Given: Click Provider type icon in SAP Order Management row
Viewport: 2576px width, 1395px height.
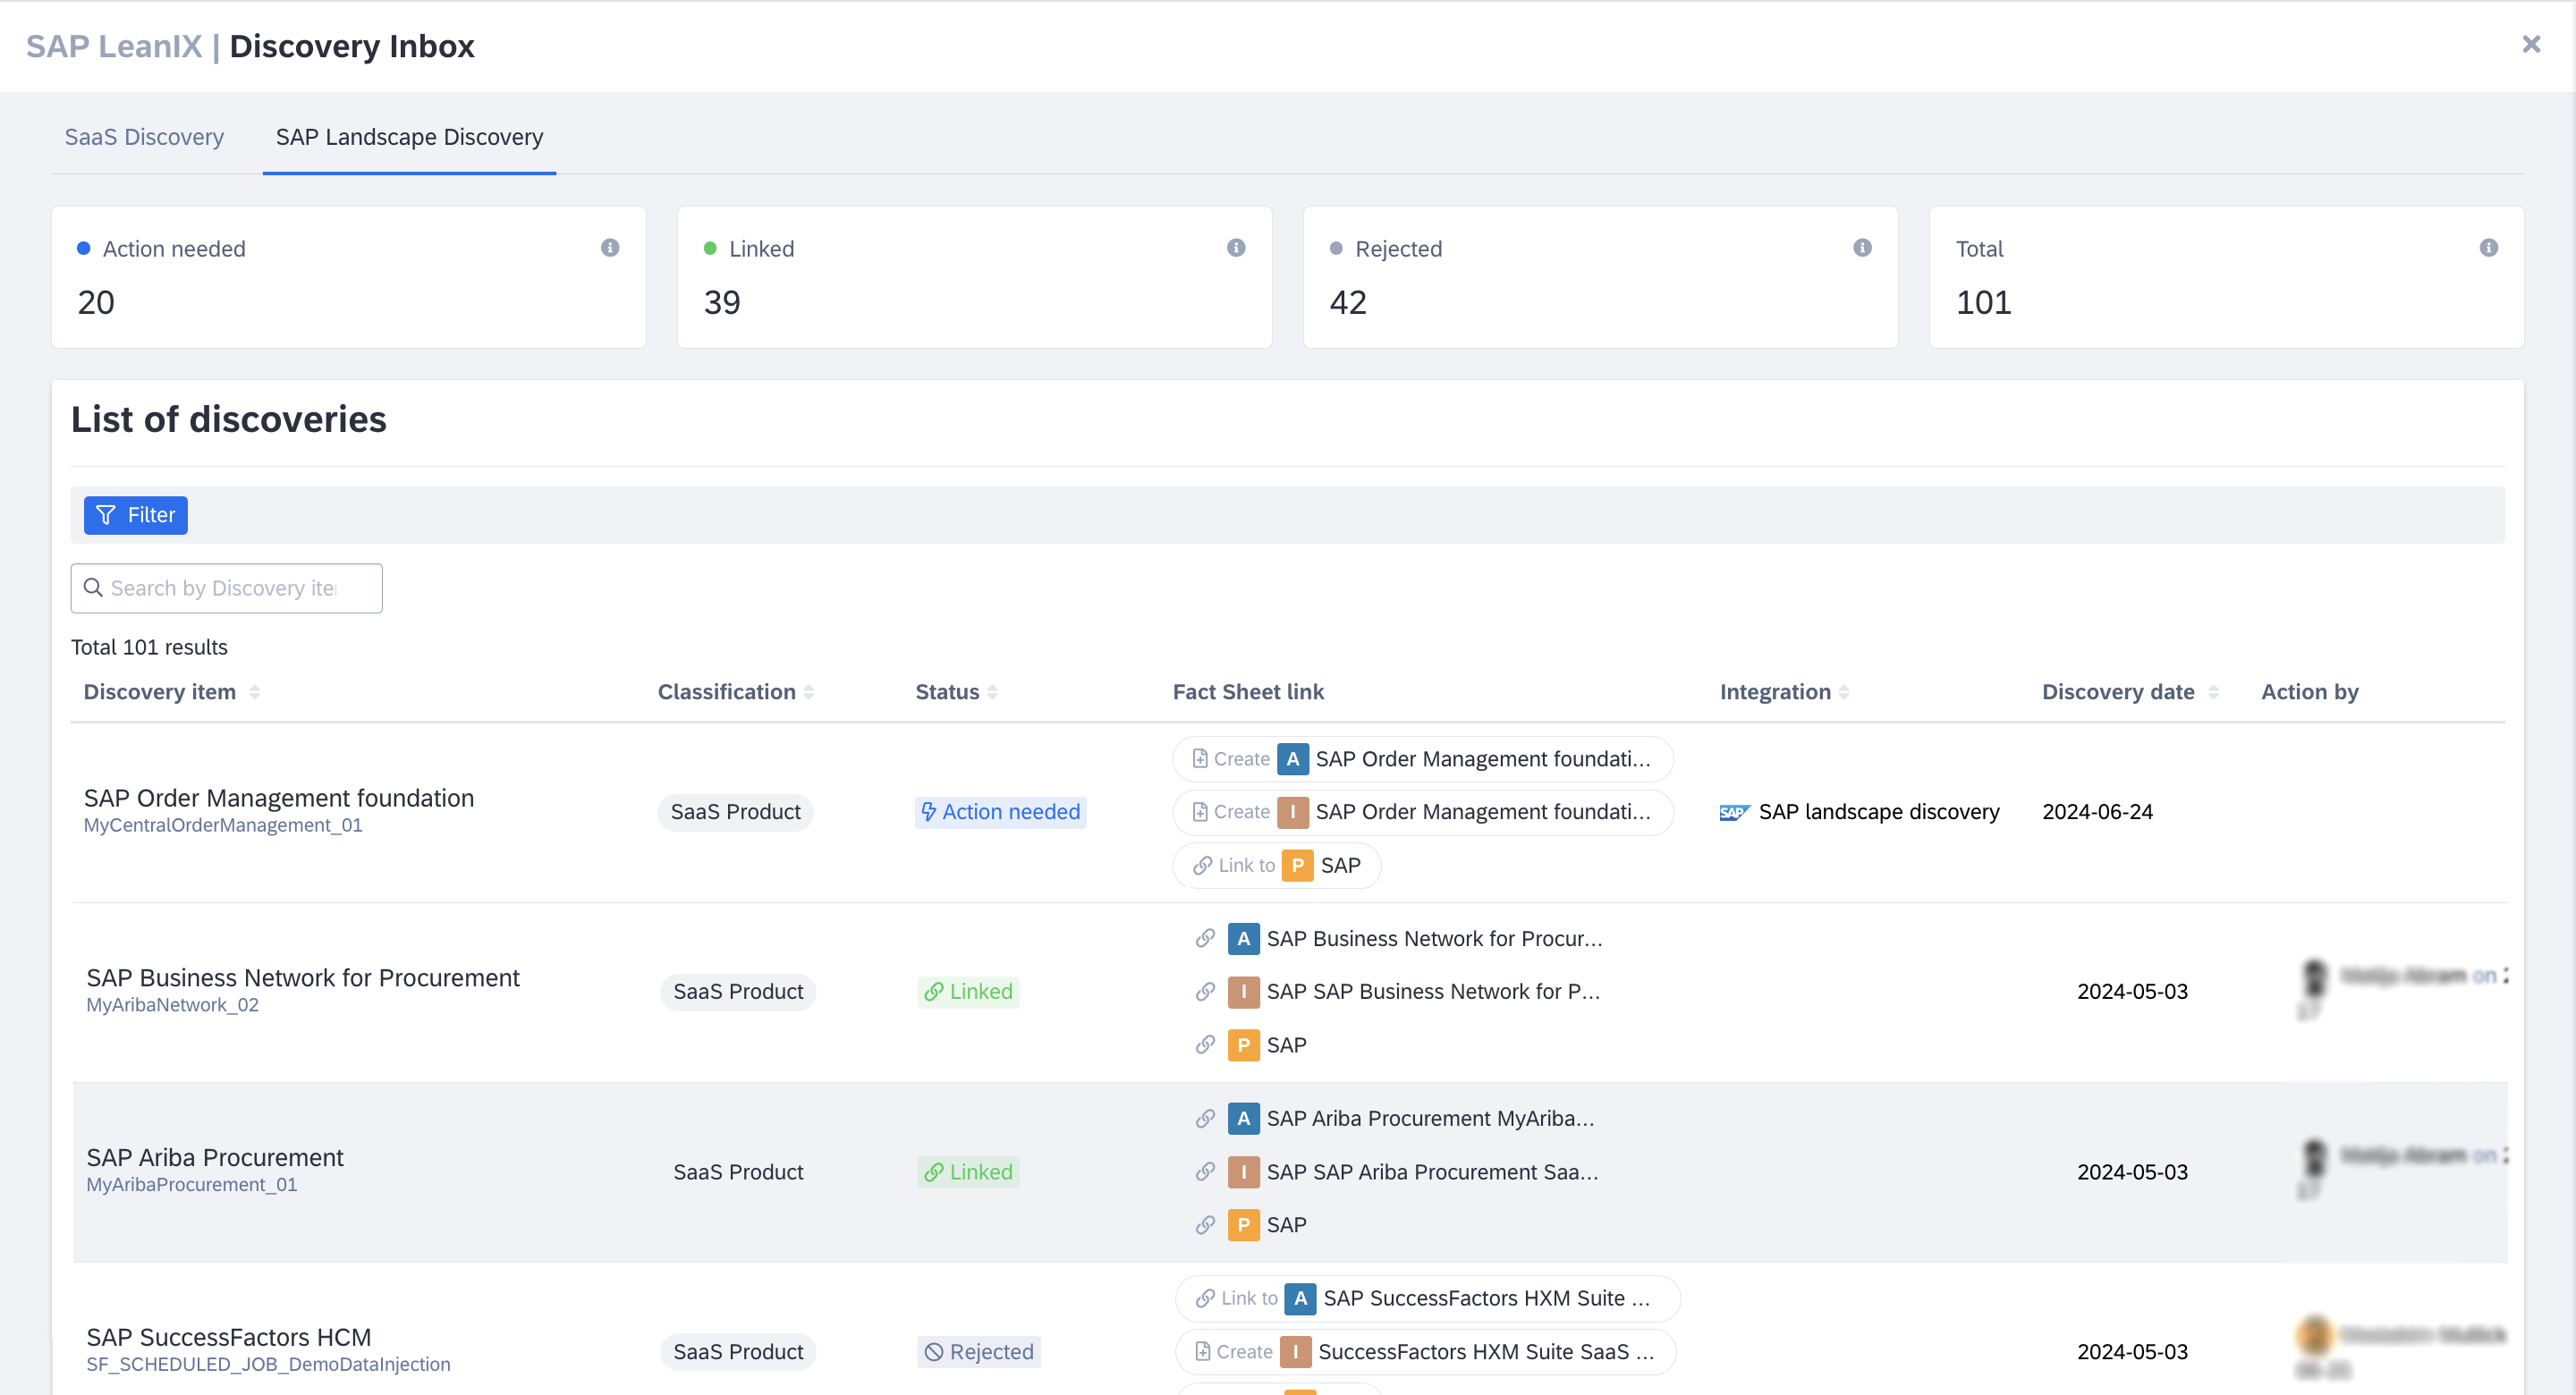Looking at the screenshot, I should coord(1298,865).
